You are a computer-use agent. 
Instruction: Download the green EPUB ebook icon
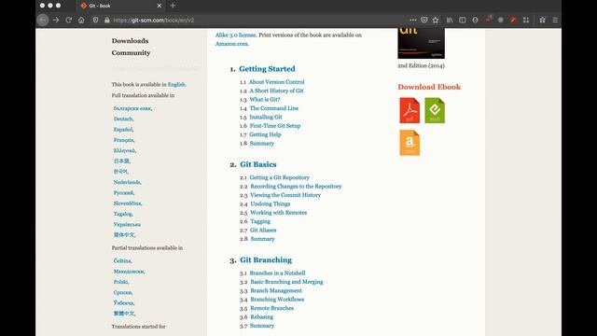point(435,110)
